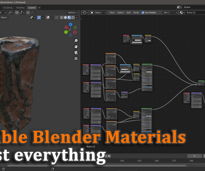Click frame 160 on the timeline
The image size is (205, 171).
pos(156,161)
